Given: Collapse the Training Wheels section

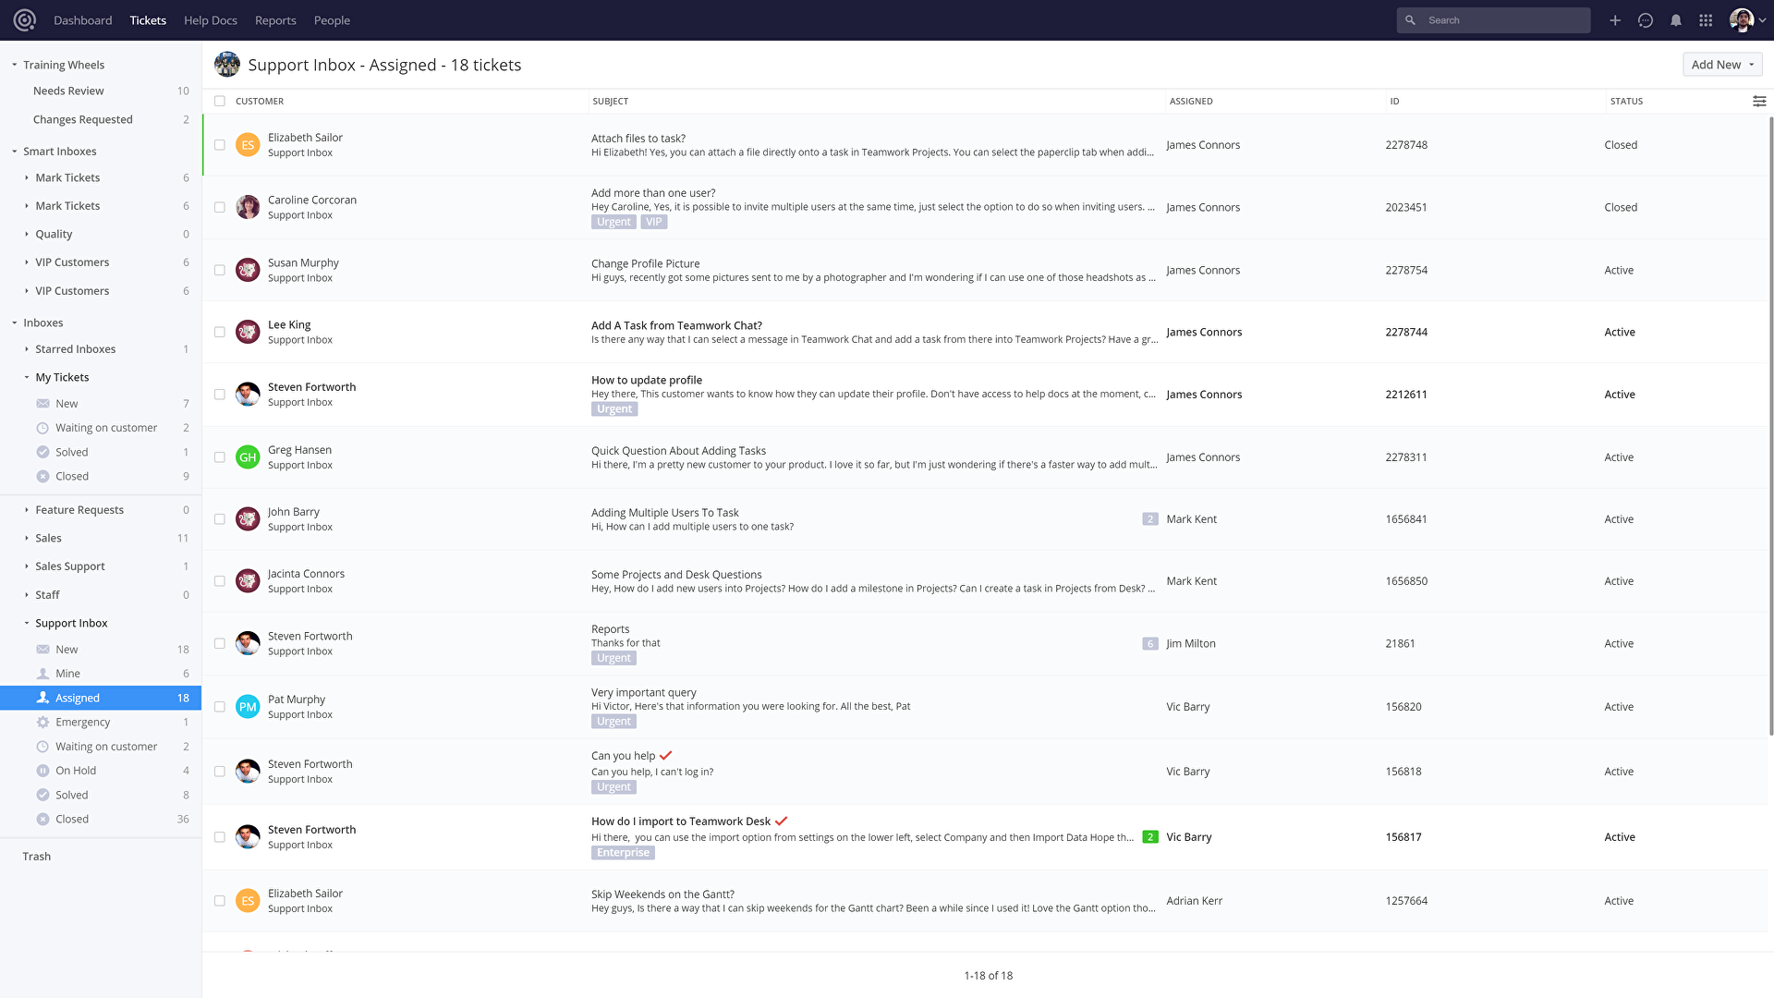Looking at the screenshot, I should coord(15,65).
